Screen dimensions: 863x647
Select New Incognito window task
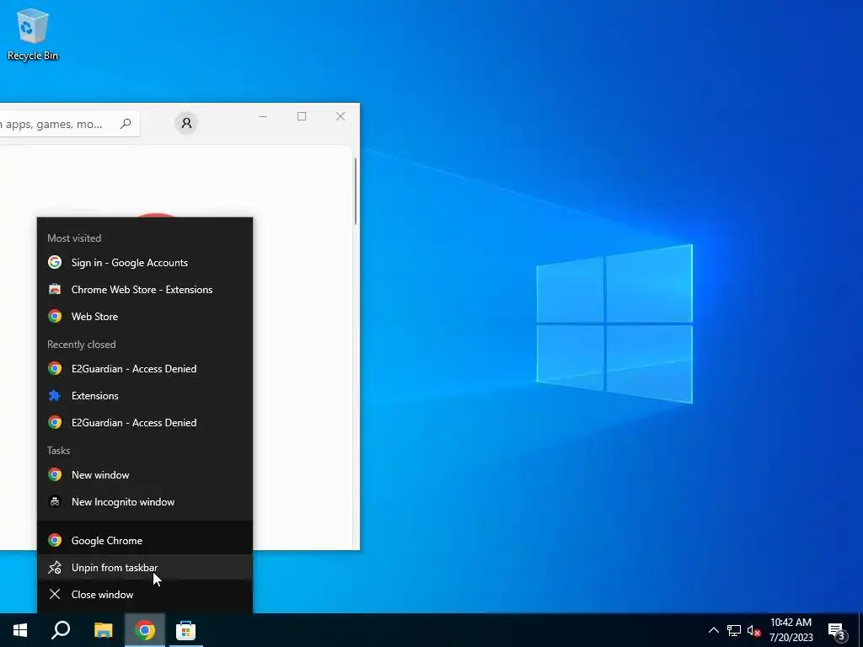(145, 502)
